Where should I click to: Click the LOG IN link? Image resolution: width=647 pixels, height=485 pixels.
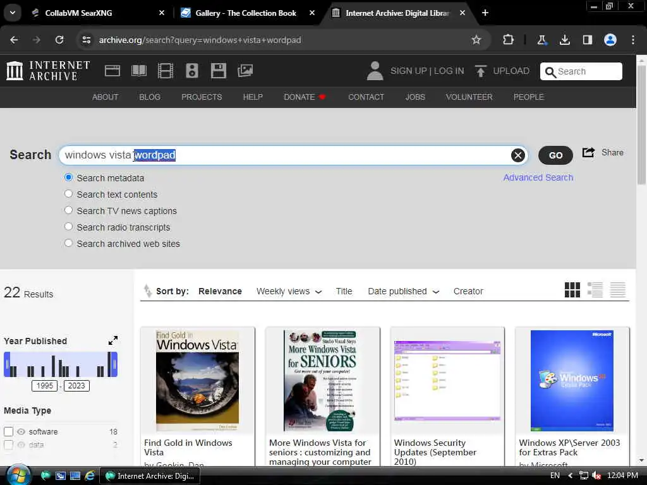(x=449, y=71)
